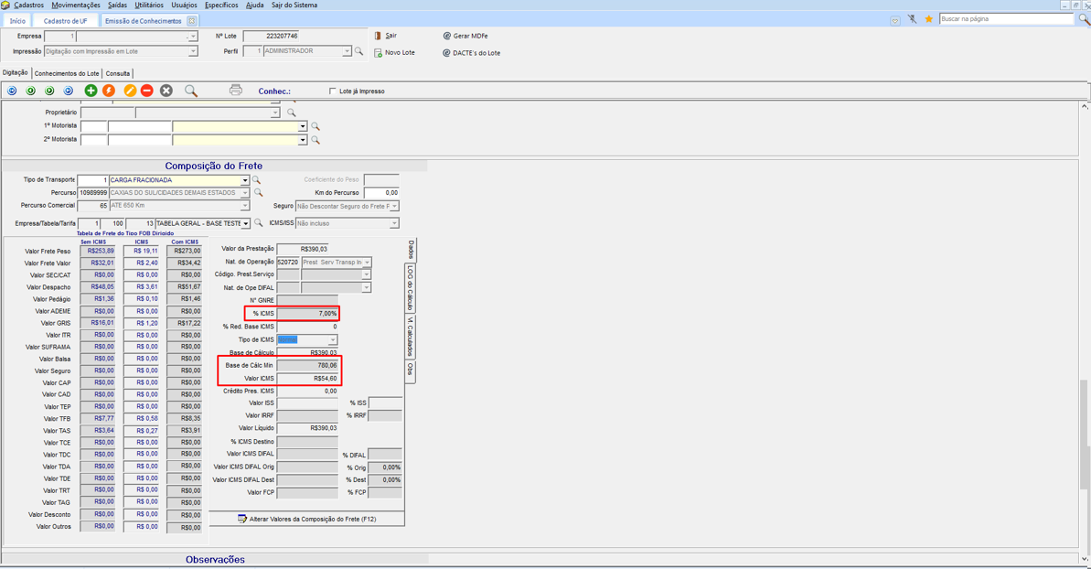Screen dimensions: 1091x569
Task: Click the Km do Percurso input field
Action: [x=381, y=193]
